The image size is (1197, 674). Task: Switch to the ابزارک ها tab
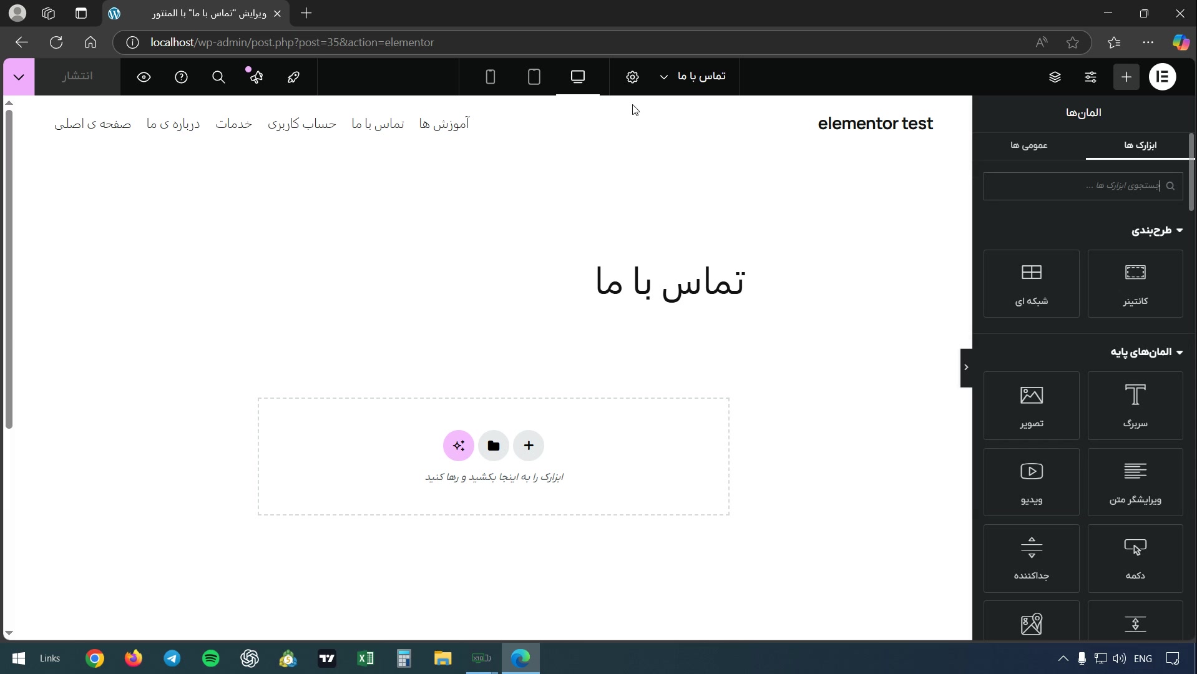pos(1140,145)
